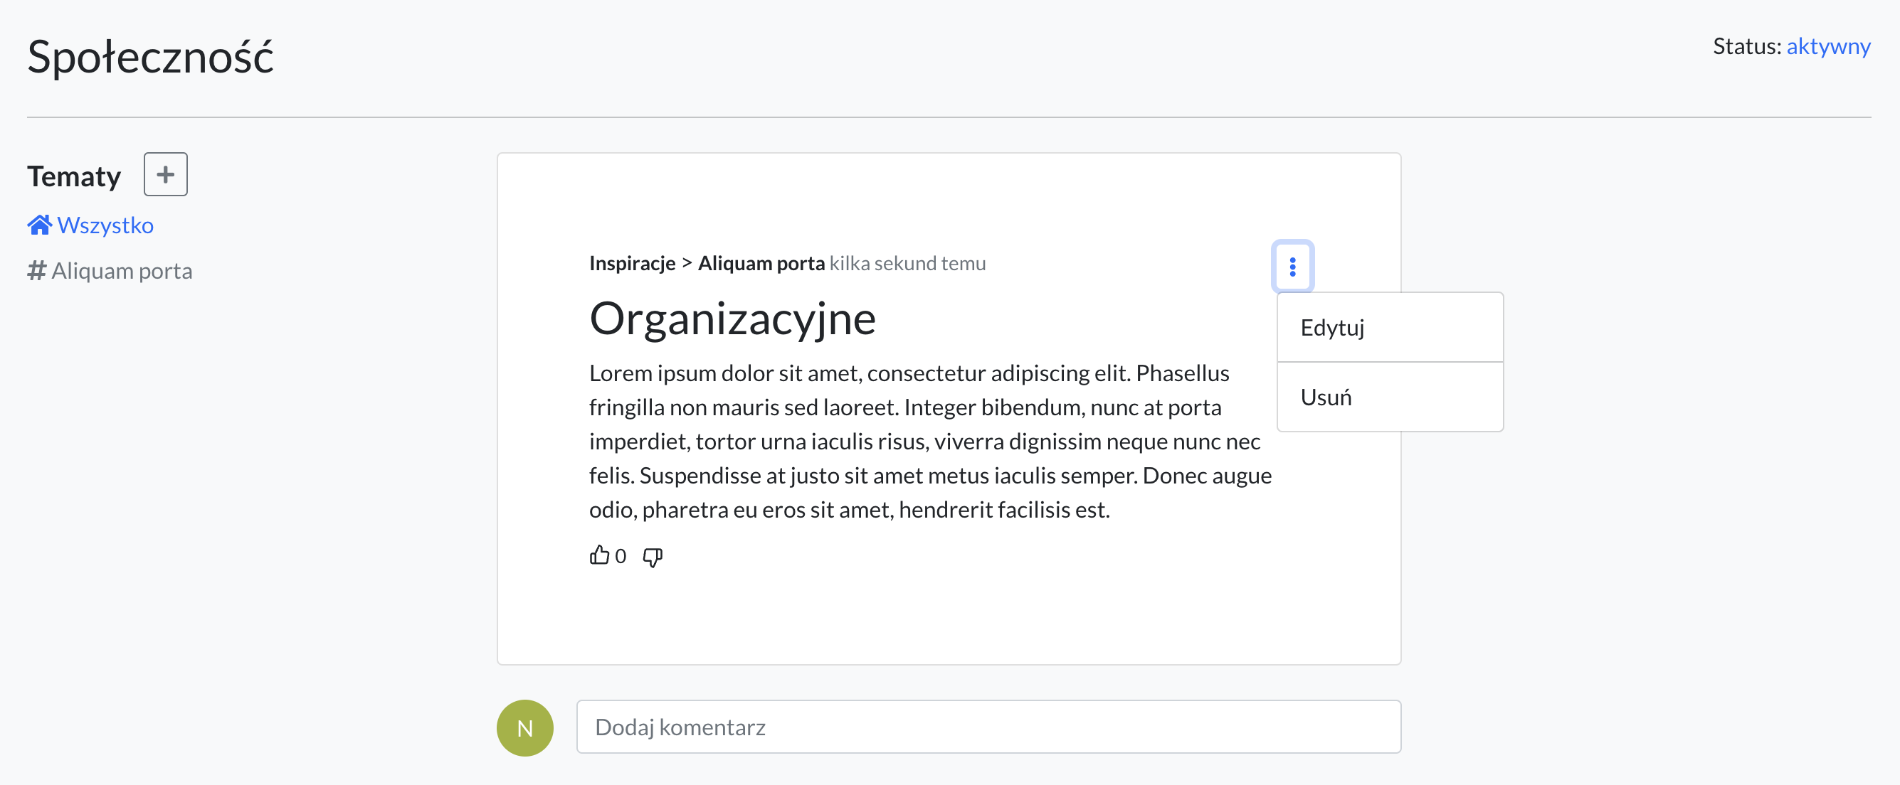
Task: Add a new topic with plus button
Action: click(165, 175)
